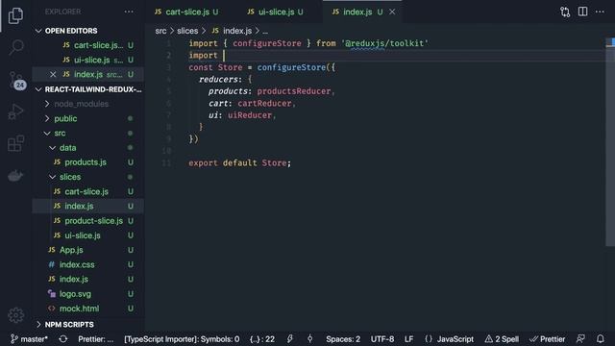This screenshot has height=346, width=615.
Task: Close the index.js editor tab
Action: (x=392, y=12)
